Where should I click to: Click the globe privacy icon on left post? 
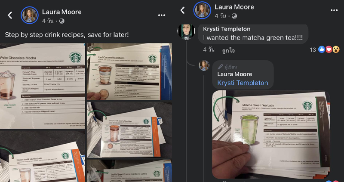61,21
